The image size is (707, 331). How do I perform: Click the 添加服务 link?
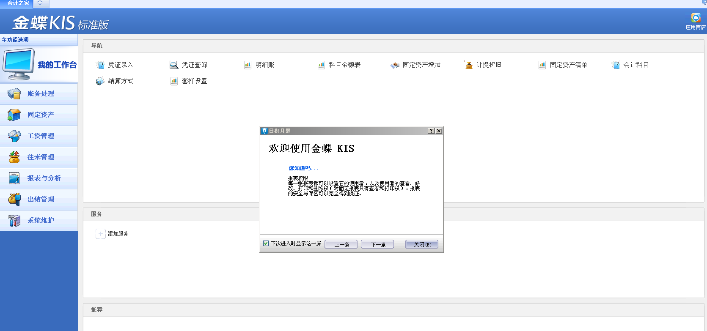(118, 233)
